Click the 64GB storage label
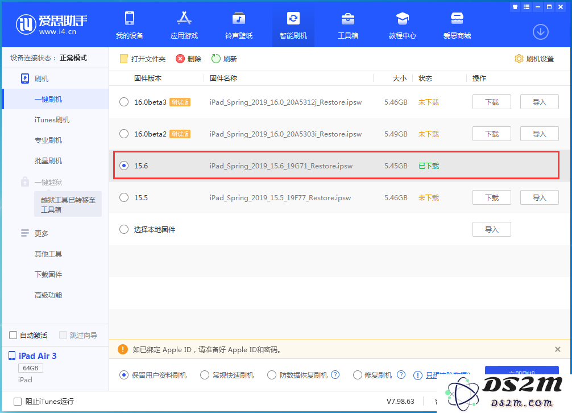Image resolution: width=572 pixels, height=413 pixels. point(31,367)
